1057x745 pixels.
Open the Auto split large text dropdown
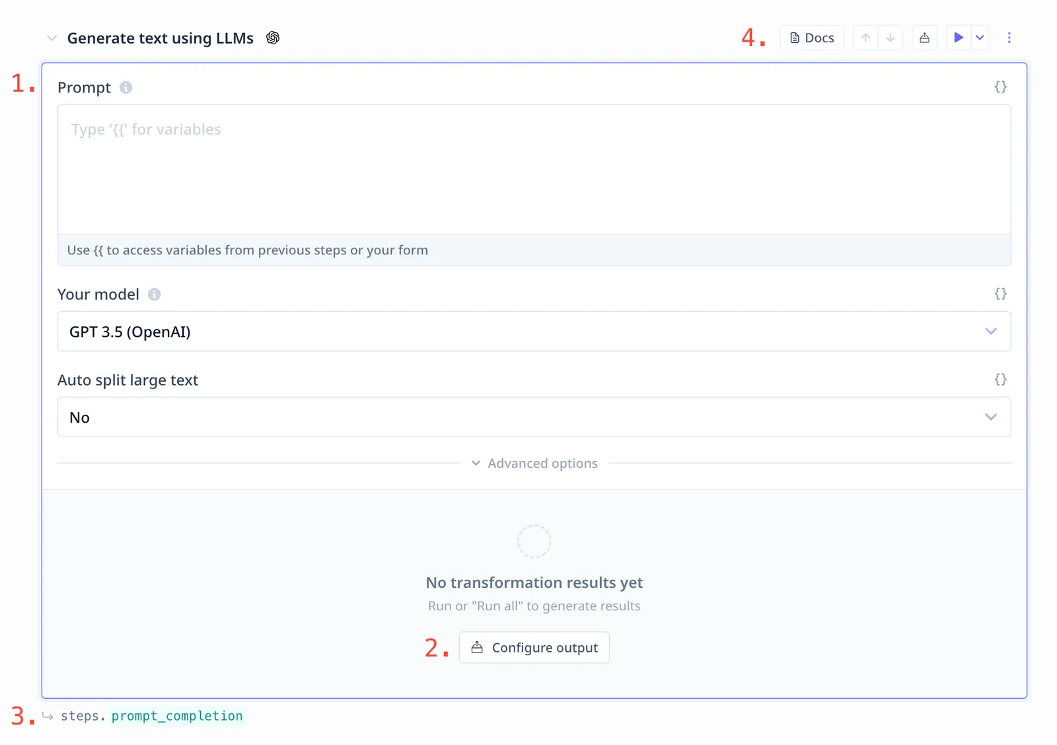pyautogui.click(x=534, y=417)
